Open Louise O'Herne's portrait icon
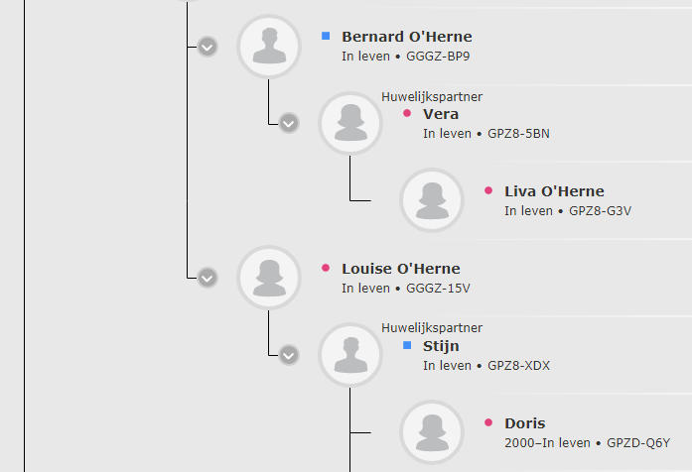The width and height of the screenshot is (692, 472). coord(269,278)
